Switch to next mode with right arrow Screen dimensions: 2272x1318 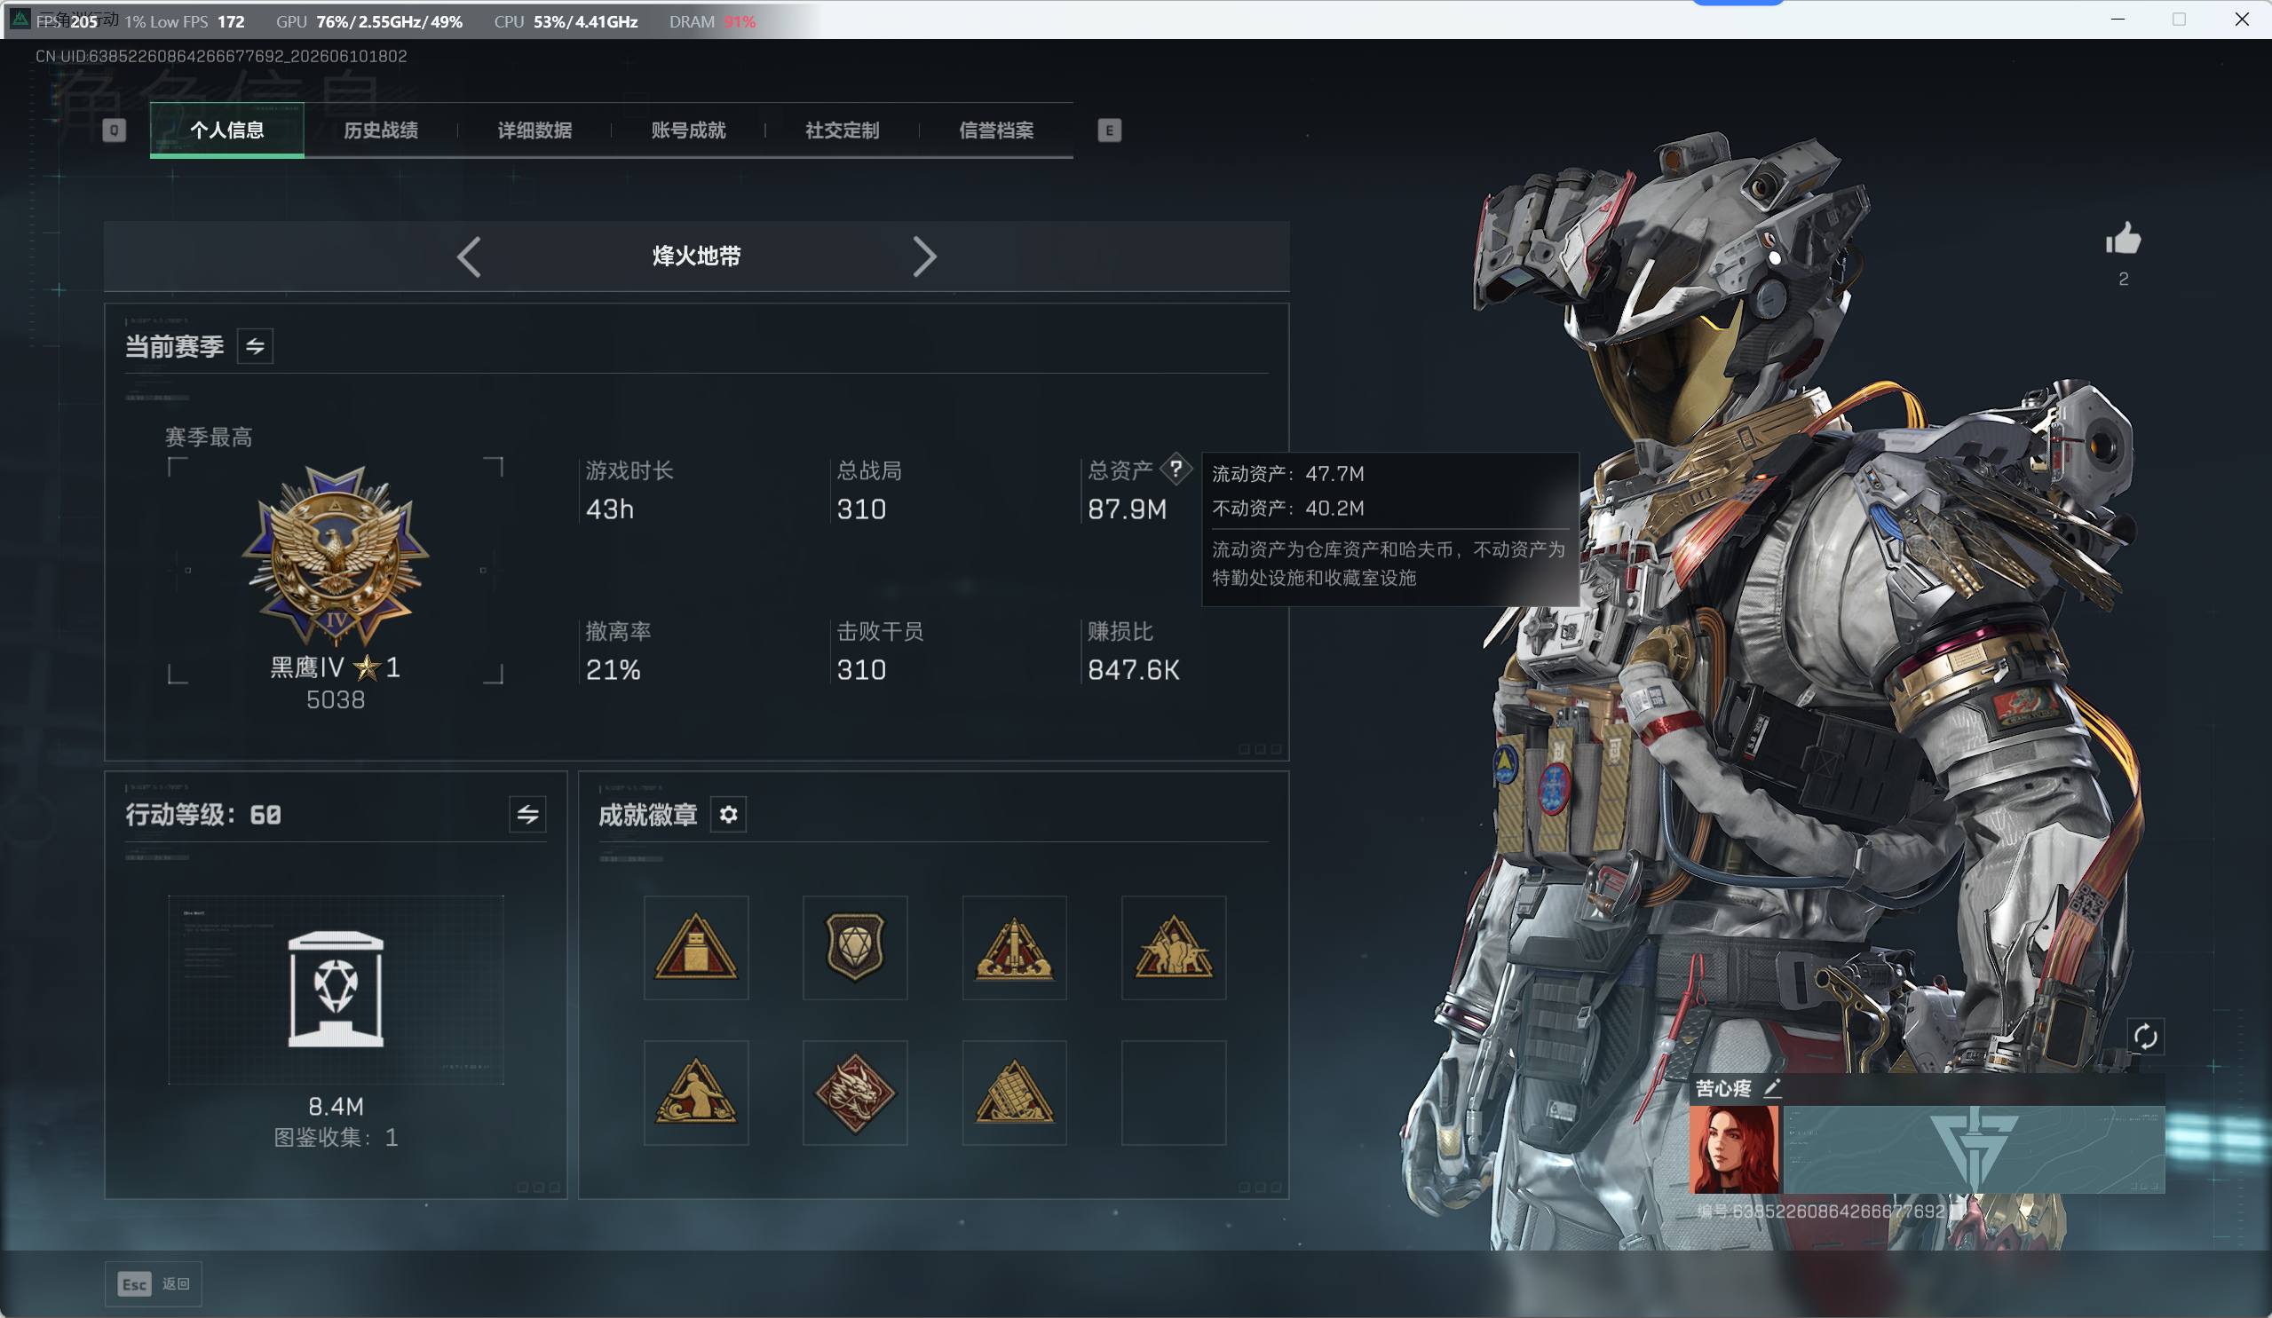coord(924,256)
